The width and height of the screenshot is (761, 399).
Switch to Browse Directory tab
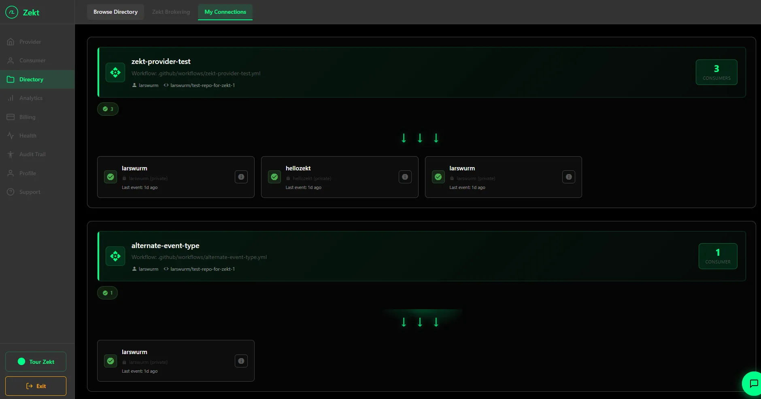pyautogui.click(x=115, y=12)
